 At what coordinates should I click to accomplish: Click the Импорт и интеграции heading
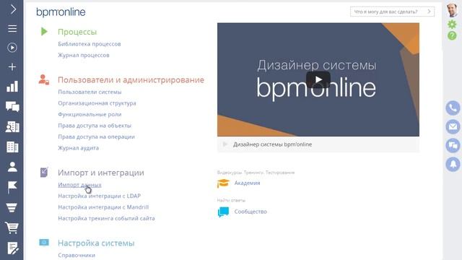click(101, 173)
